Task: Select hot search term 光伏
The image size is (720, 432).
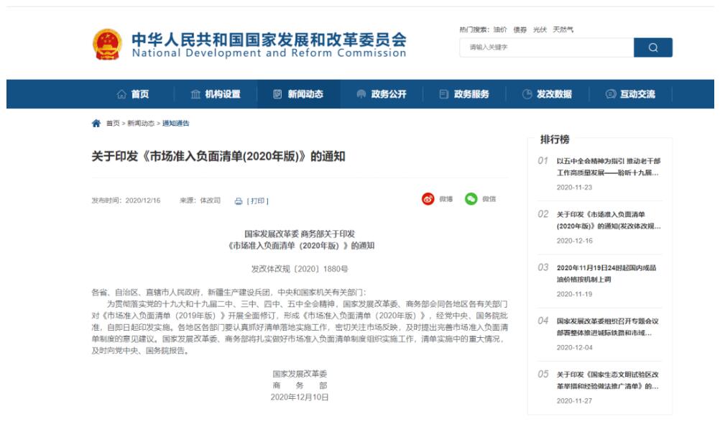Action: tap(540, 30)
